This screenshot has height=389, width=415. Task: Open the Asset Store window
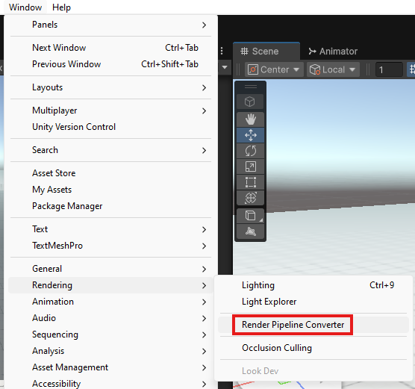point(110,173)
